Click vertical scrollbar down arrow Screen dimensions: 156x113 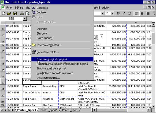[x=154, y=106]
